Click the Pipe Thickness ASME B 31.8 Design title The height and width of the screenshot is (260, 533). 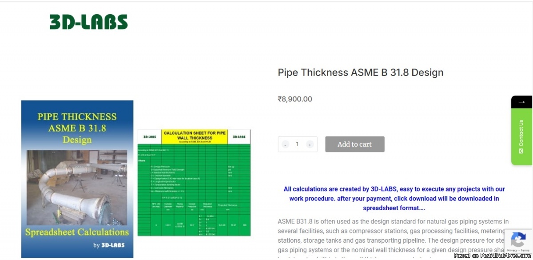360,72
